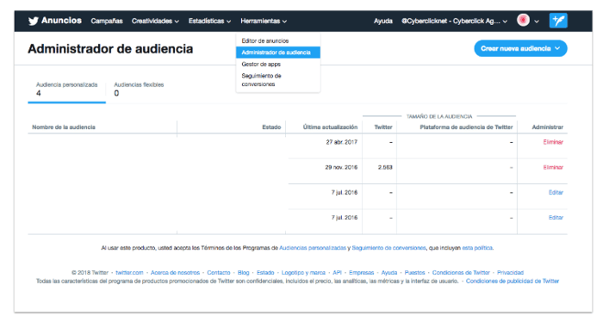Open the Herramientas dropdown menu
This screenshot has width=603, height=328.
coord(264,22)
